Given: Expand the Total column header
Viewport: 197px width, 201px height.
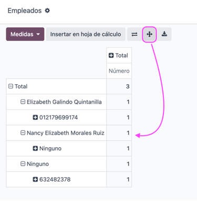Looking at the screenshot, I should pos(119,55).
